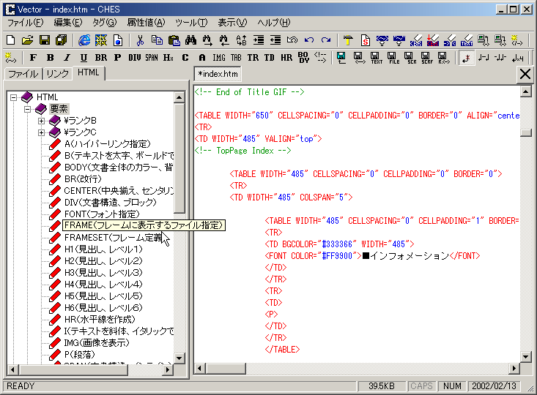Close the index.htm document with X
Image resolution: width=537 pixels, height=395 pixels.
525,74
